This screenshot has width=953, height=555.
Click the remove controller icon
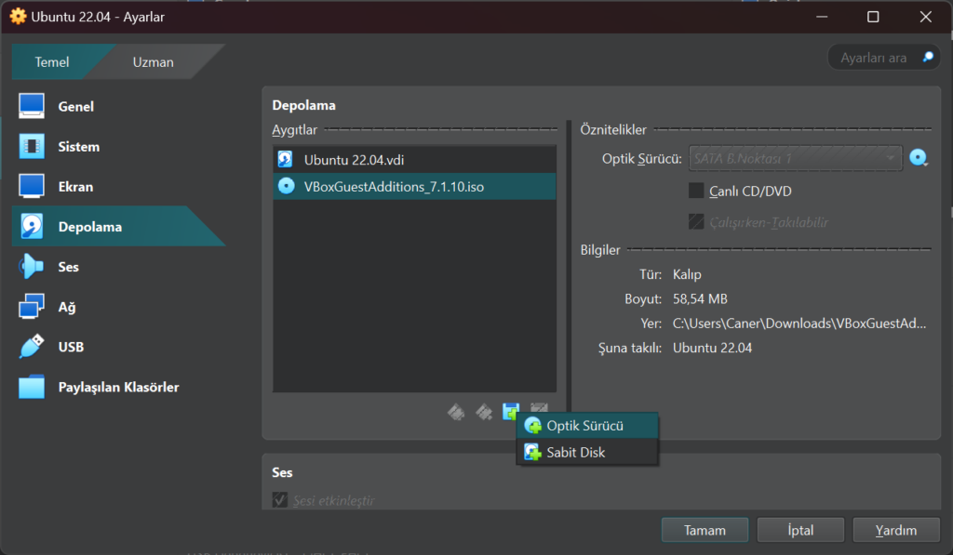484,413
